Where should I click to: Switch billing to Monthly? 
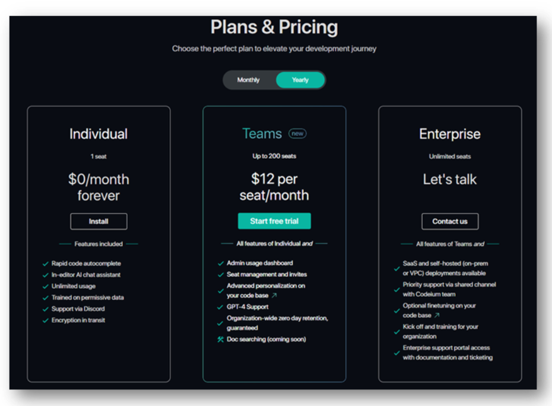[249, 80]
